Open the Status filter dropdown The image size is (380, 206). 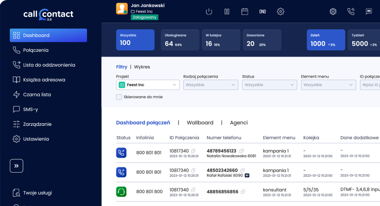tap(269, 85)
